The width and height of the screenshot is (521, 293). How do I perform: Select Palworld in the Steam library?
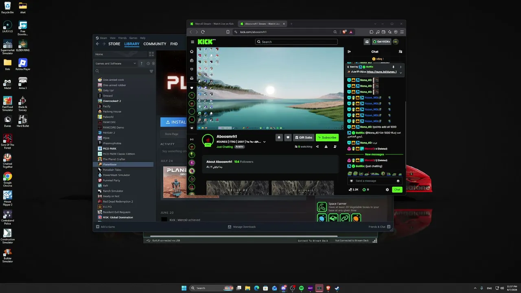[x=108, y=117]
